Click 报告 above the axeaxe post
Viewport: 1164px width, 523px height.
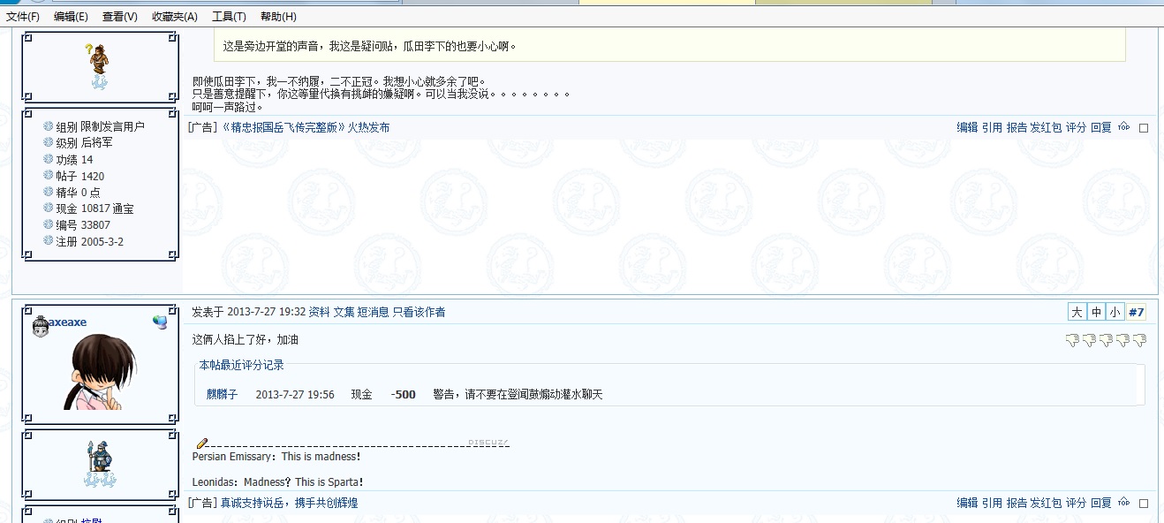(1017, 127)
